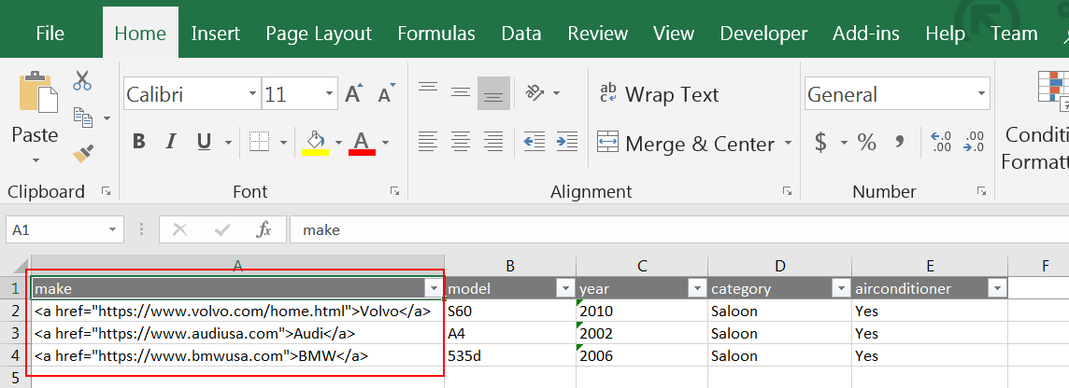Switch to the Formulas tab

point(436,34)
